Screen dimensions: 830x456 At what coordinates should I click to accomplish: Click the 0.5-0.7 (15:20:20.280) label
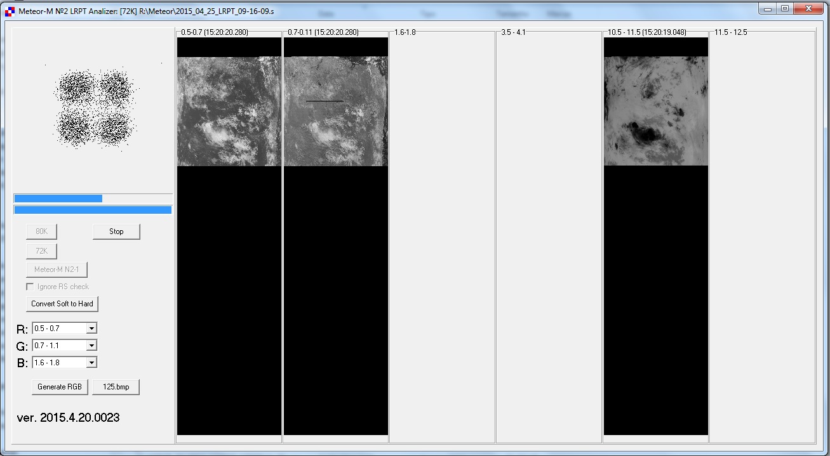pyautogui.click(x=216, y=32)
